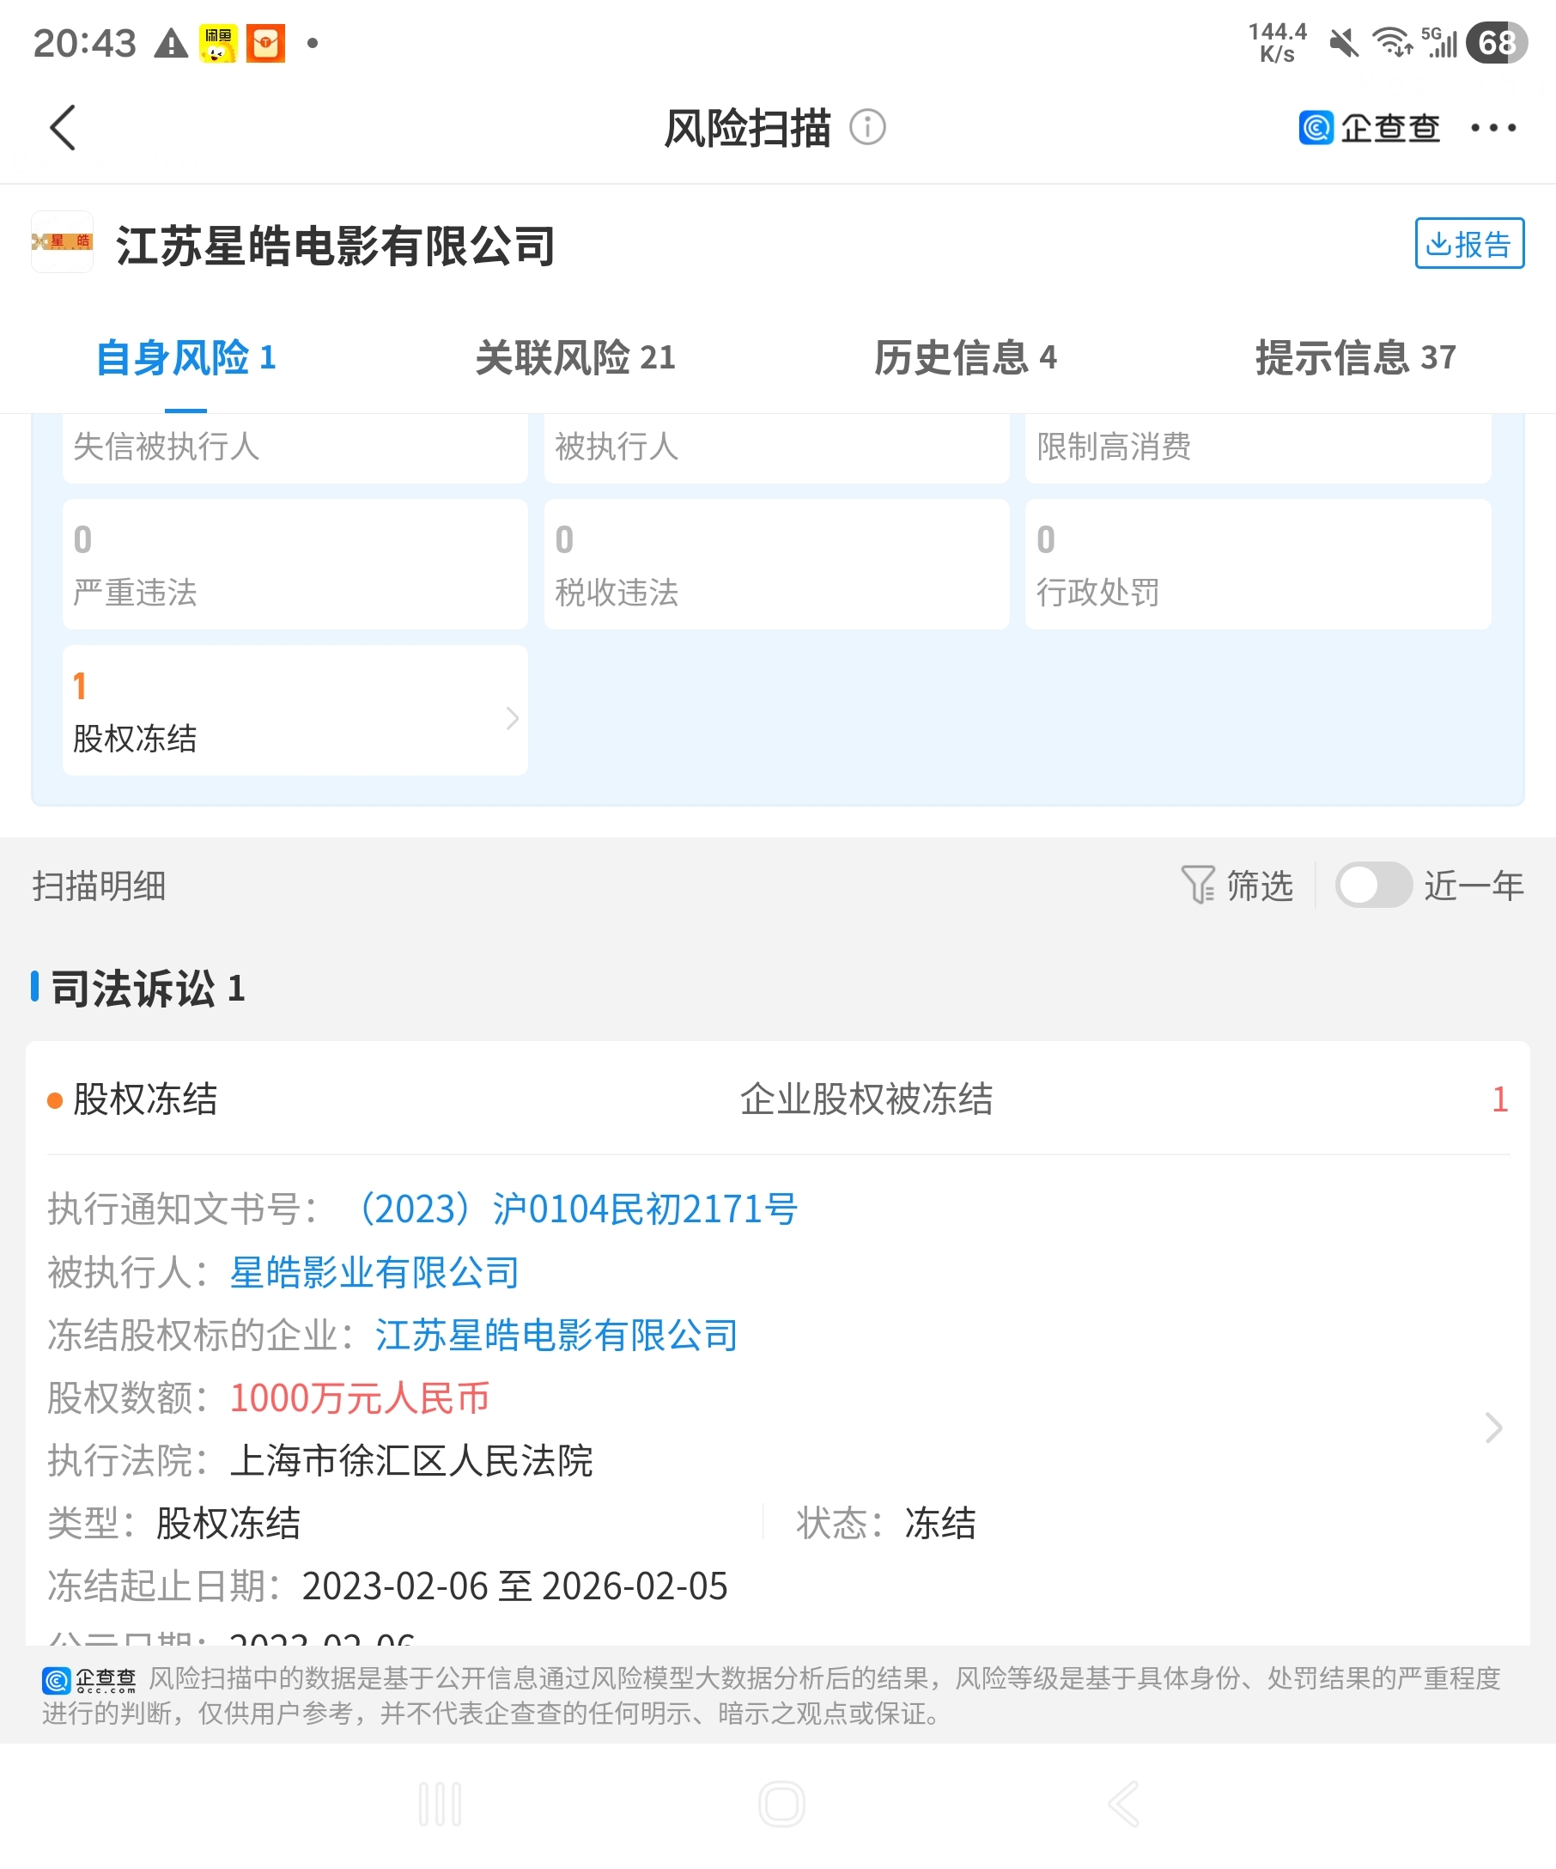
Task: Switch to 历史信息 4 tab
Action: point(965,358)
